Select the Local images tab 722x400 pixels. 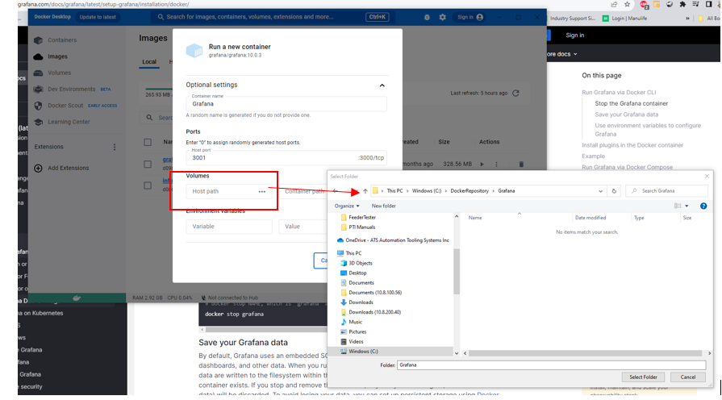[149, 61]
